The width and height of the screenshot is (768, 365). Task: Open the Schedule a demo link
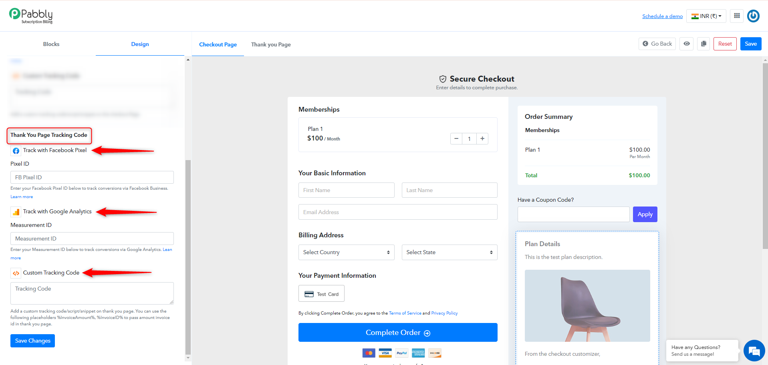(x=662, y=16)
